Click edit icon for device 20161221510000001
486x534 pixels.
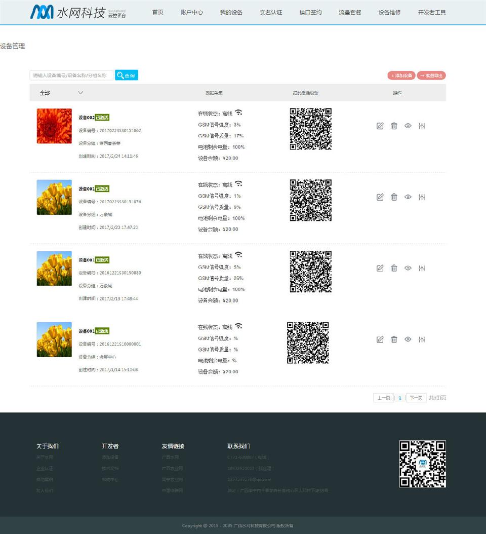pyautogui.click(x=380, y=339)
